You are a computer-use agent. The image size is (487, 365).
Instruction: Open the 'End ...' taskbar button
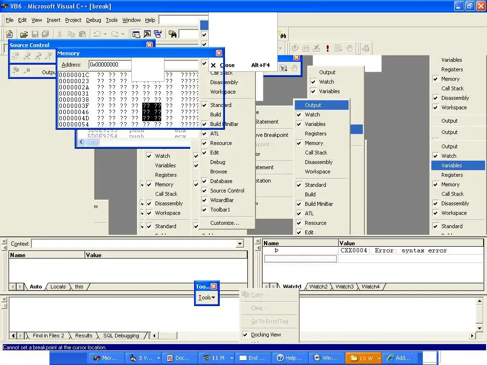253,358
